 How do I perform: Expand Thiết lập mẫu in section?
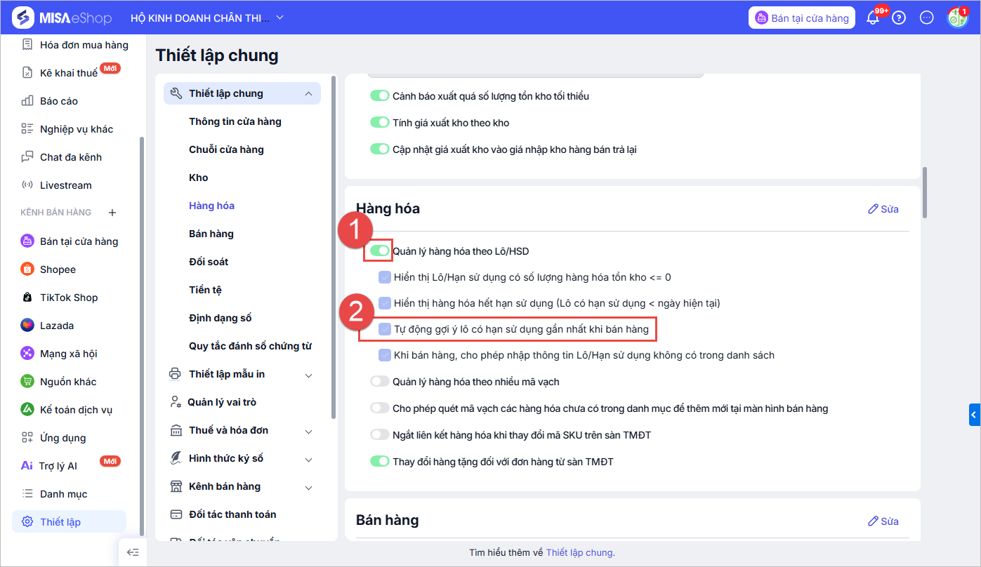coord(308,375)
